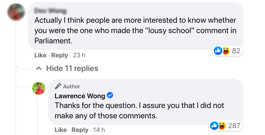Collapse the thread with Hide 11 replies

(72, 68)
